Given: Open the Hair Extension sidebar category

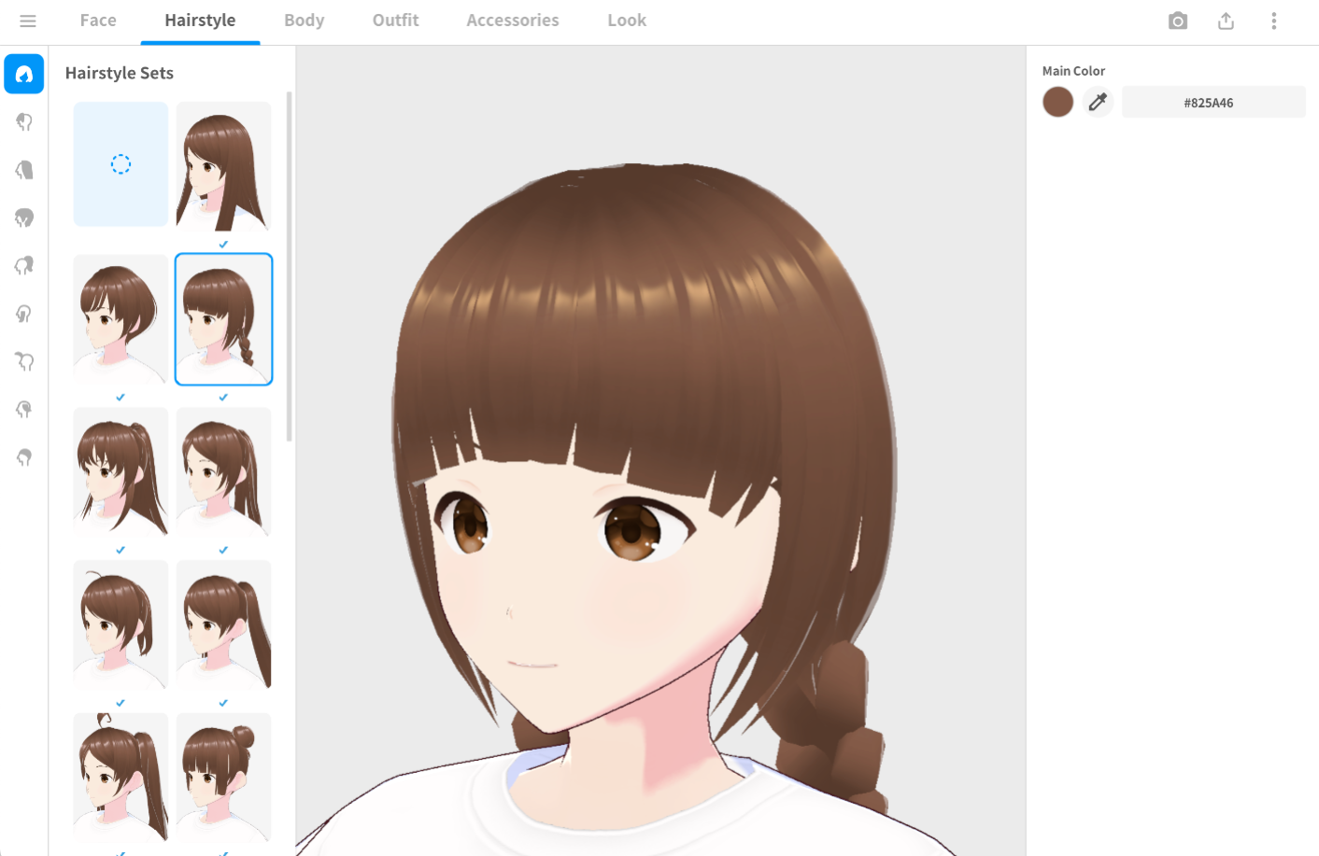Looking at the screenshot, I should pyautogui.click(x=24, y=410).
